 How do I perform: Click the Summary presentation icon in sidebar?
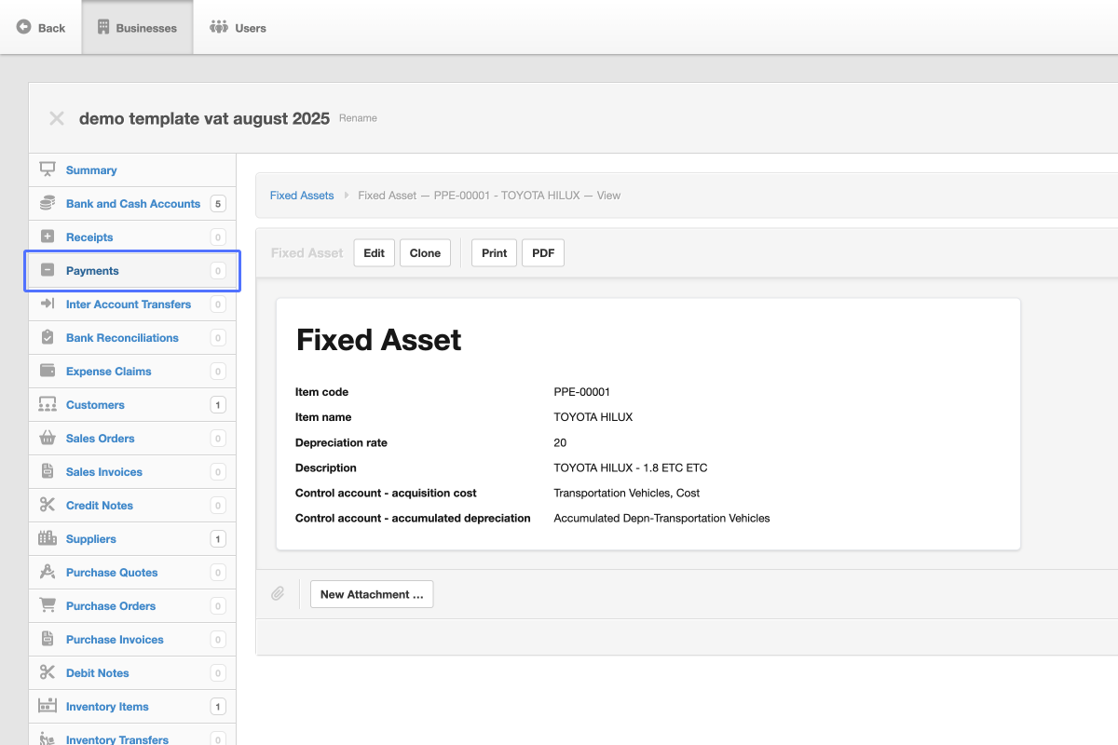pos(48,170)
